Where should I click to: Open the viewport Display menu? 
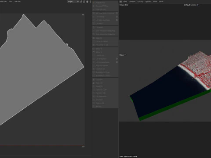click(140, 2)
